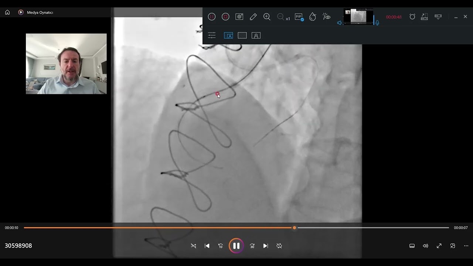Click the recording timer 00:00:48
473x266 pixels.
point(394,17)
